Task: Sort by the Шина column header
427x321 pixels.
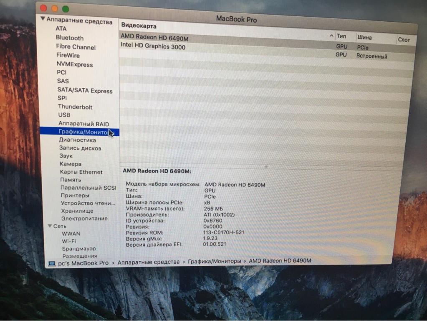Action: 365,37
